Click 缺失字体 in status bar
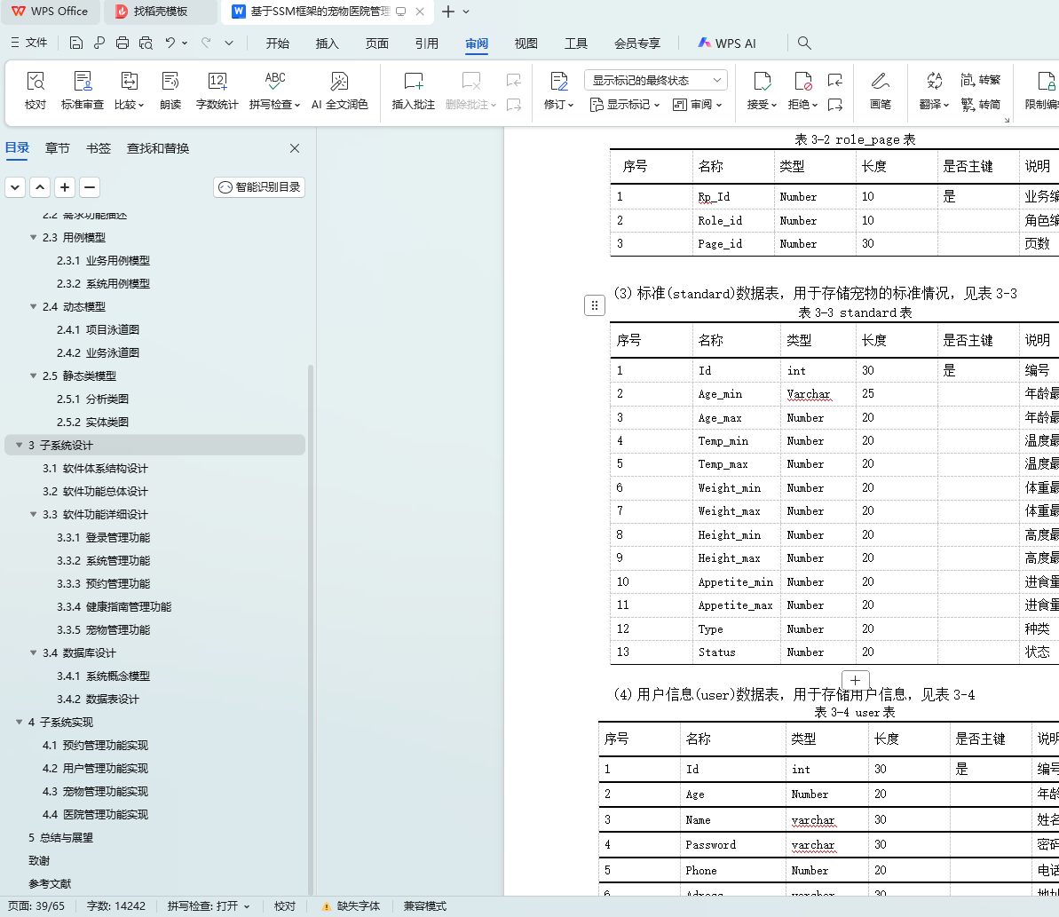The height and width of the screenshot is (917, 1059). click(x=351, y=906)
